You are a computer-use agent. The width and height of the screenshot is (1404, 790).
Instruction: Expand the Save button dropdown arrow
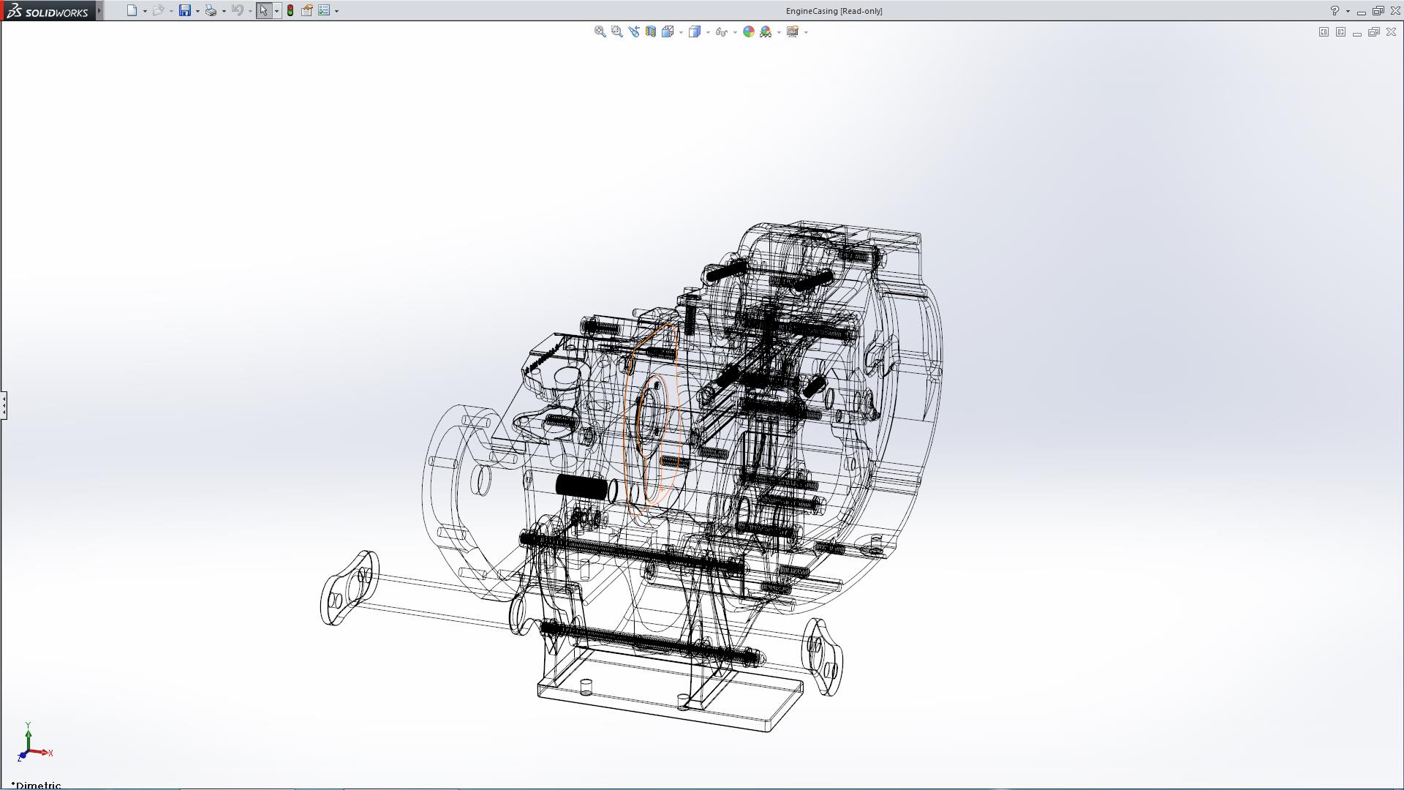tap(197, 12)
